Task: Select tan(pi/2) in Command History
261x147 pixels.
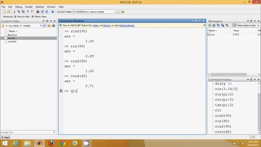Action: (224, 105)
